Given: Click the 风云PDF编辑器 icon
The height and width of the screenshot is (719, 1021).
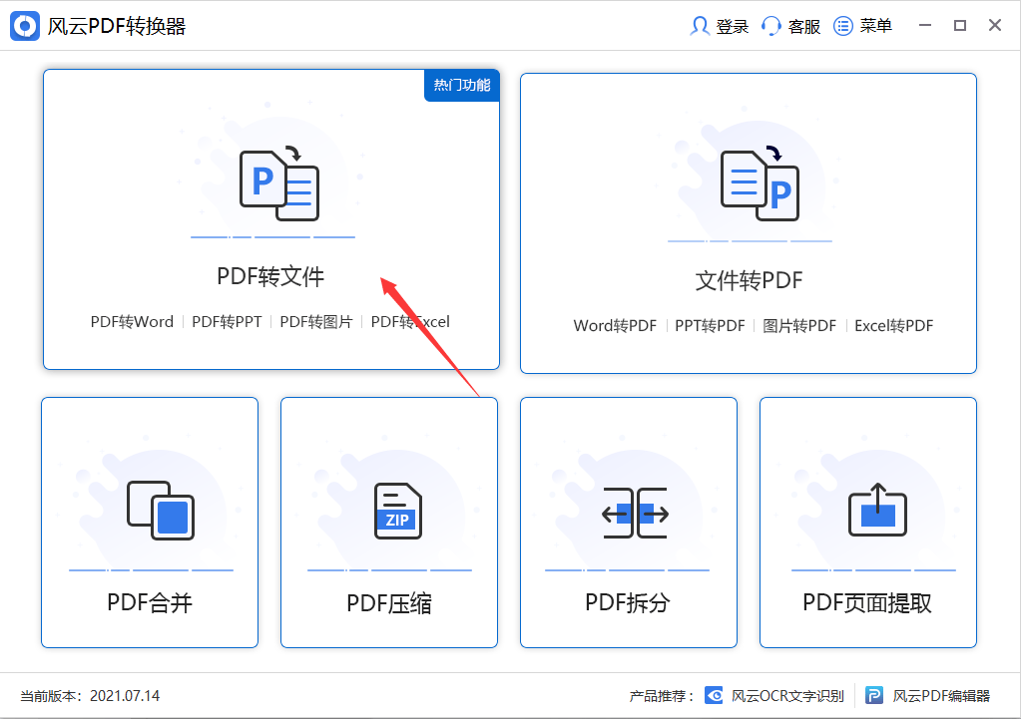Looking at the screenshot, I should 874,695.
